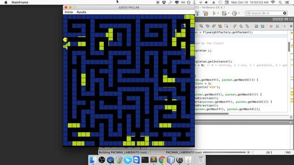The image size is (294, 165).
Task: Open the MainFrame application menu
Action: pyautogui.click(x=20, y=2)
